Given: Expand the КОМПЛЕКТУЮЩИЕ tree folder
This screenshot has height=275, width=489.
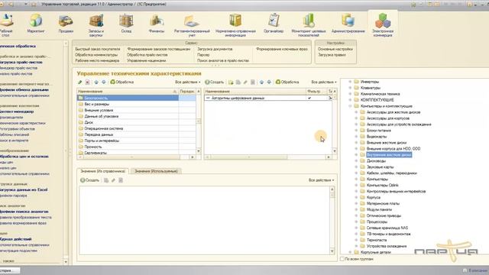Looking at the screenshot, I should (350, 100).
